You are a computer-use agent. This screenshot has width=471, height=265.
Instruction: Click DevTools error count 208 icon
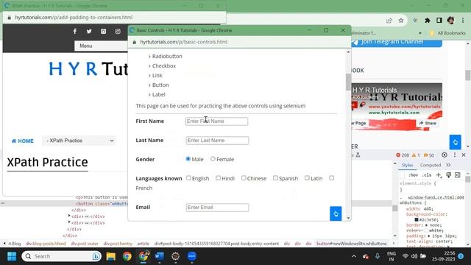pyautogui.click(x=403, y=155)
